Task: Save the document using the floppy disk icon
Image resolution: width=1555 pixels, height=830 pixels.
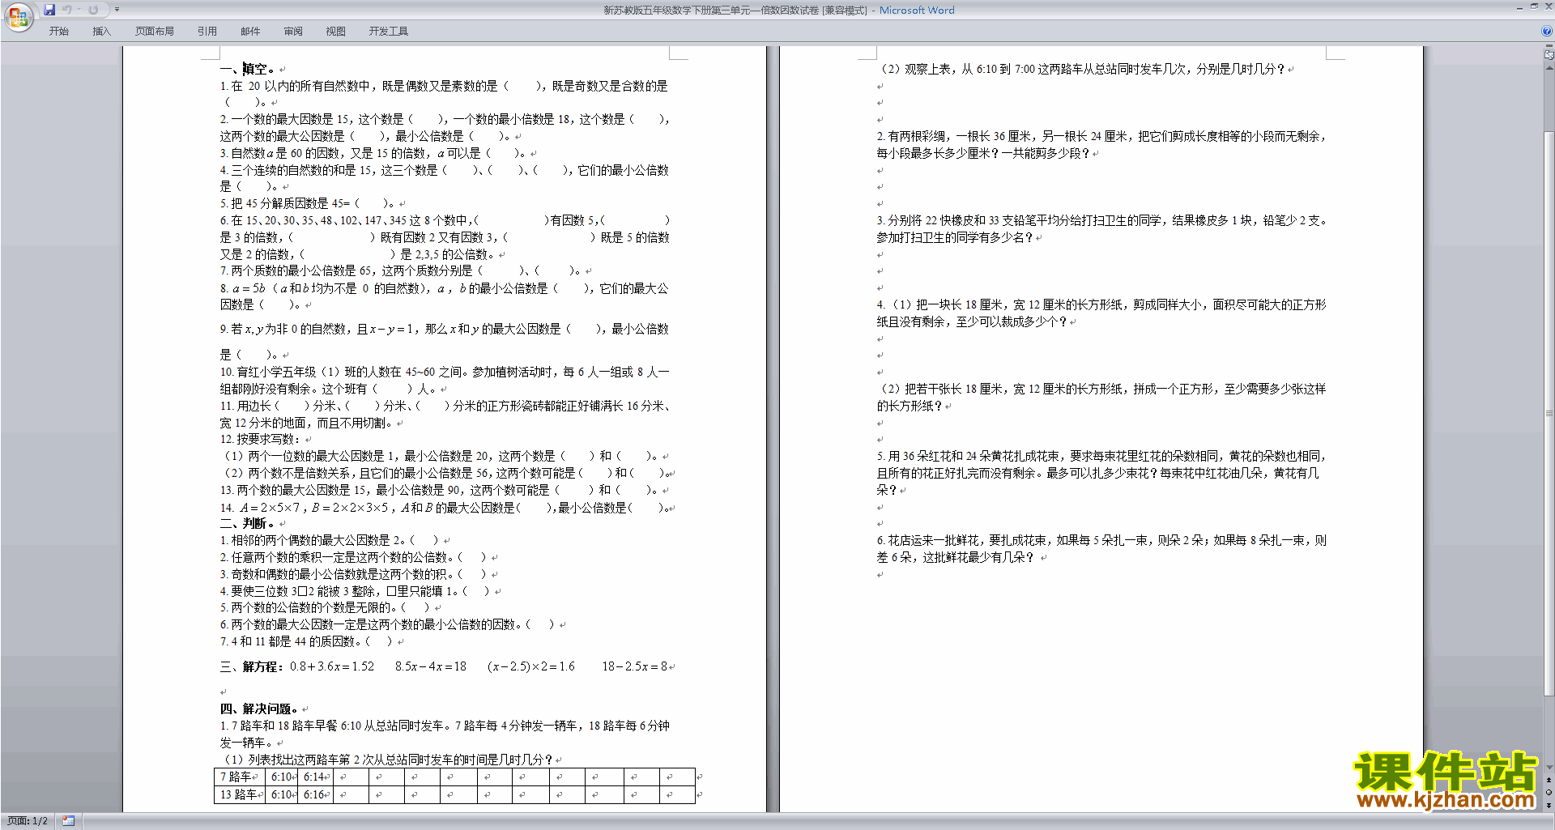Action: coord(49,10)
